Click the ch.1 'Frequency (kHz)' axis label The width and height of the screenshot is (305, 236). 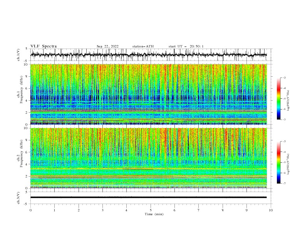tap(22, 90)
